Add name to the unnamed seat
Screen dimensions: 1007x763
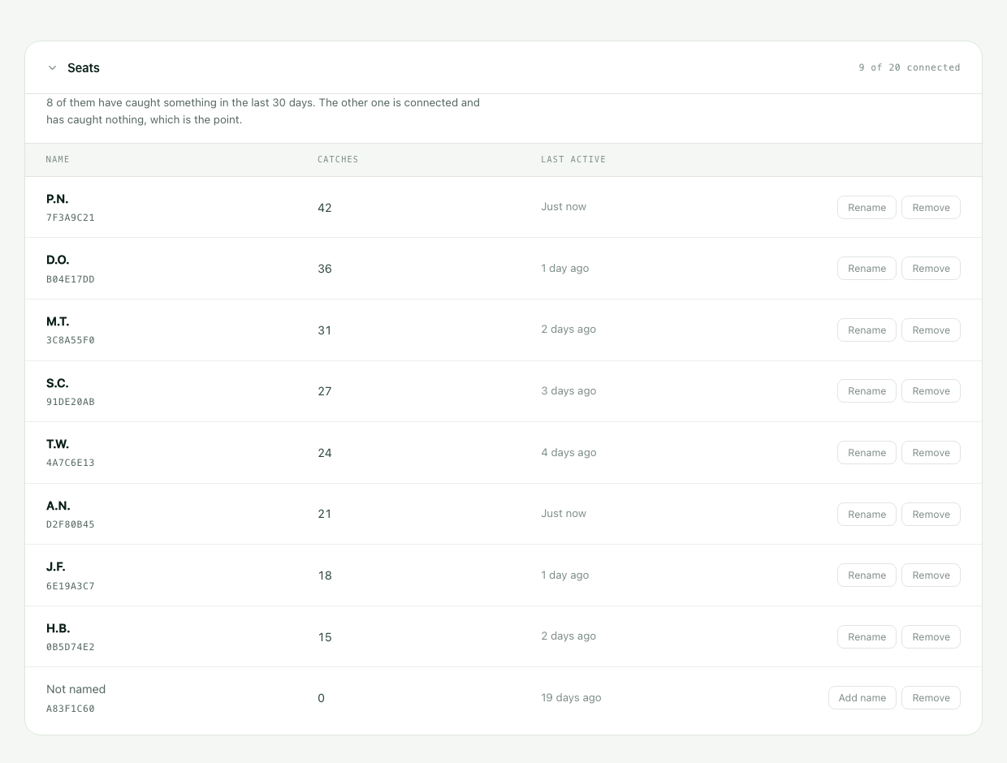(862, 698)
